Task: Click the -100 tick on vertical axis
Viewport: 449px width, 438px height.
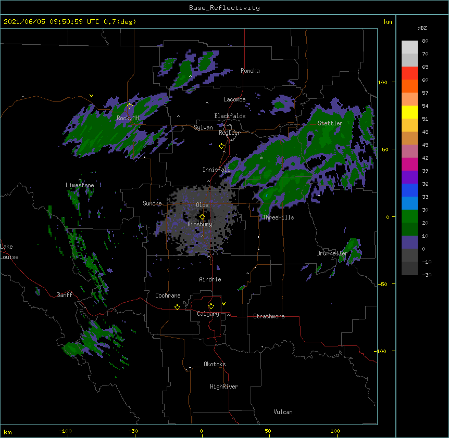Action: [381, 351]
